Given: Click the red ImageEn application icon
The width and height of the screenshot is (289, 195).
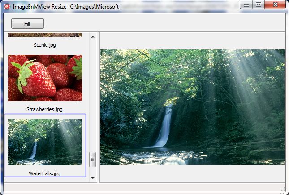Looking at the screenshot, I should point(7,7).
